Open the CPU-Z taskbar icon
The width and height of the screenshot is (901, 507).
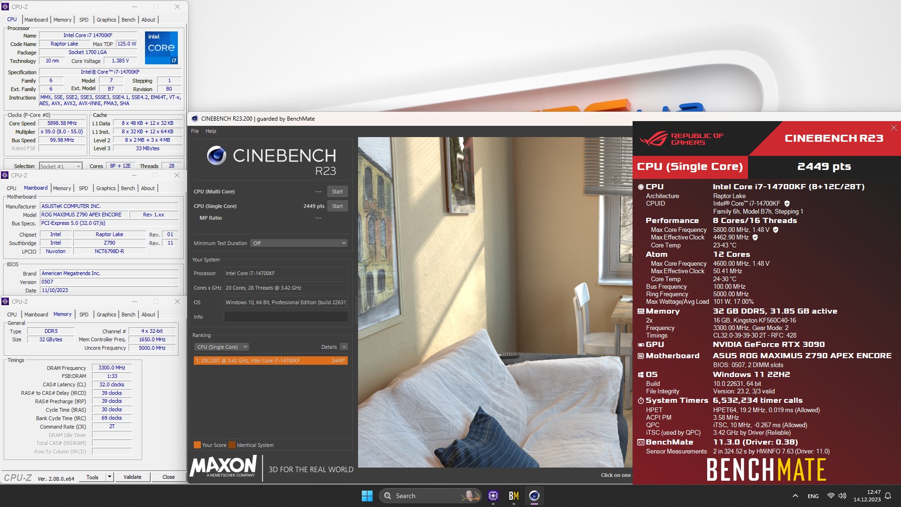(x=493, y=496)
